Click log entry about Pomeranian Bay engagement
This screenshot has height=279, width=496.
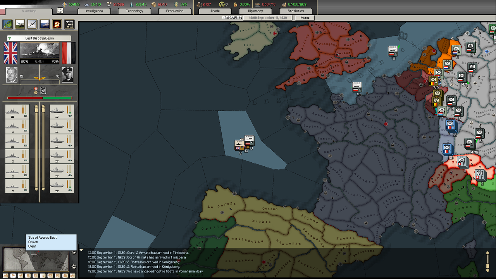[145, 271]
